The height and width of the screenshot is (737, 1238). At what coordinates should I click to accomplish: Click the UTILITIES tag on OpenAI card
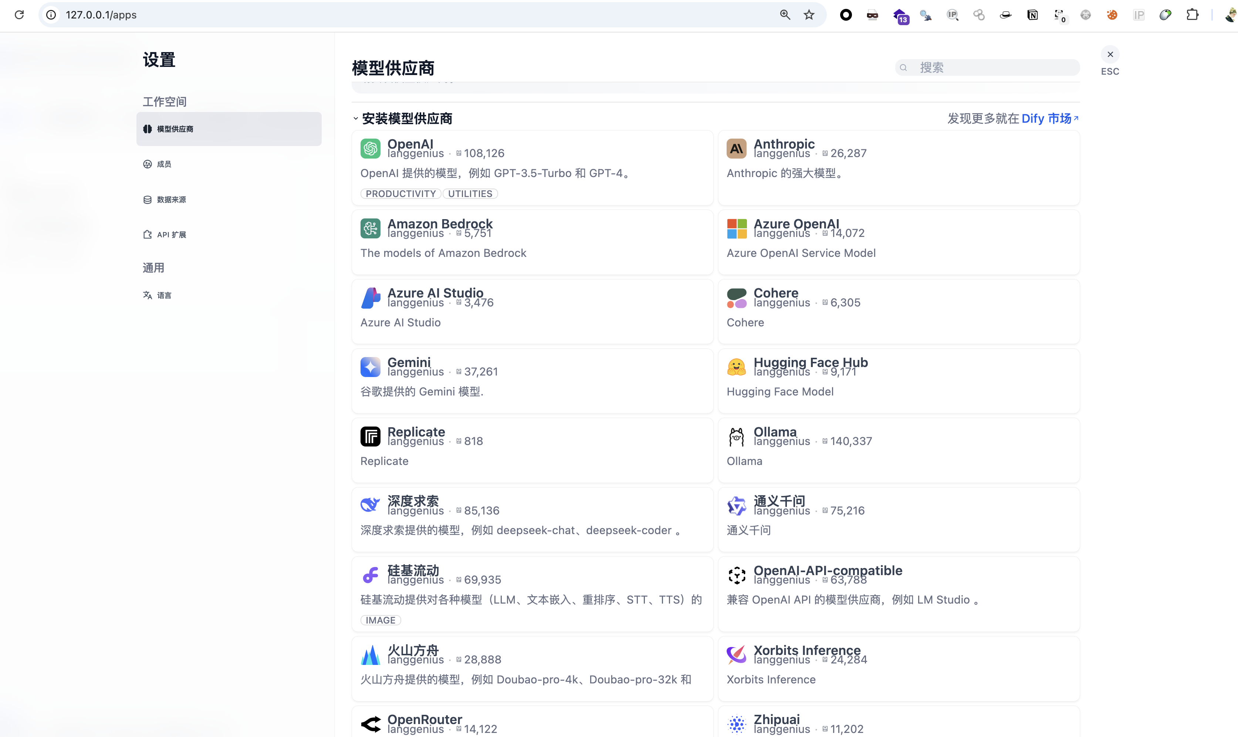tap(470, 194)
